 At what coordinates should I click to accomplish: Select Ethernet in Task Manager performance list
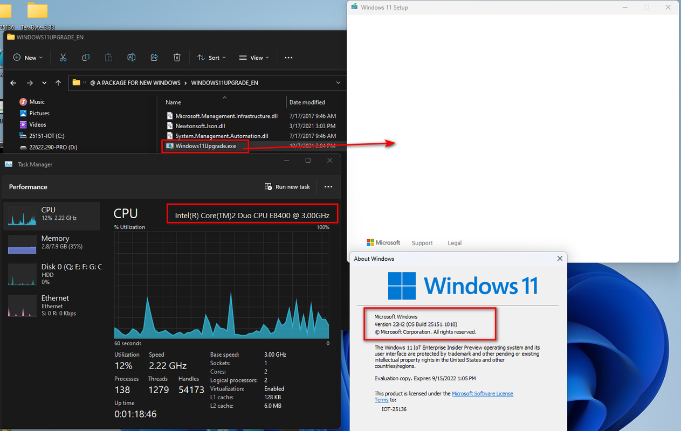(x=52, y=305)
